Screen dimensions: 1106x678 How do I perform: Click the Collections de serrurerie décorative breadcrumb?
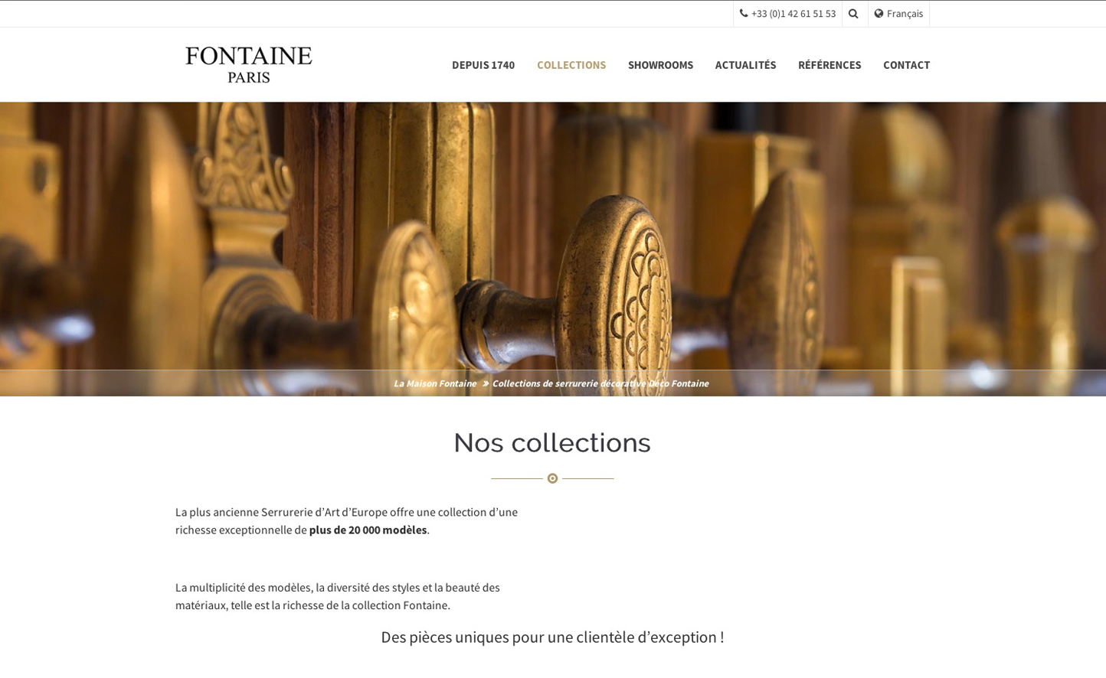pyautogui.click(x=600, y=383)
